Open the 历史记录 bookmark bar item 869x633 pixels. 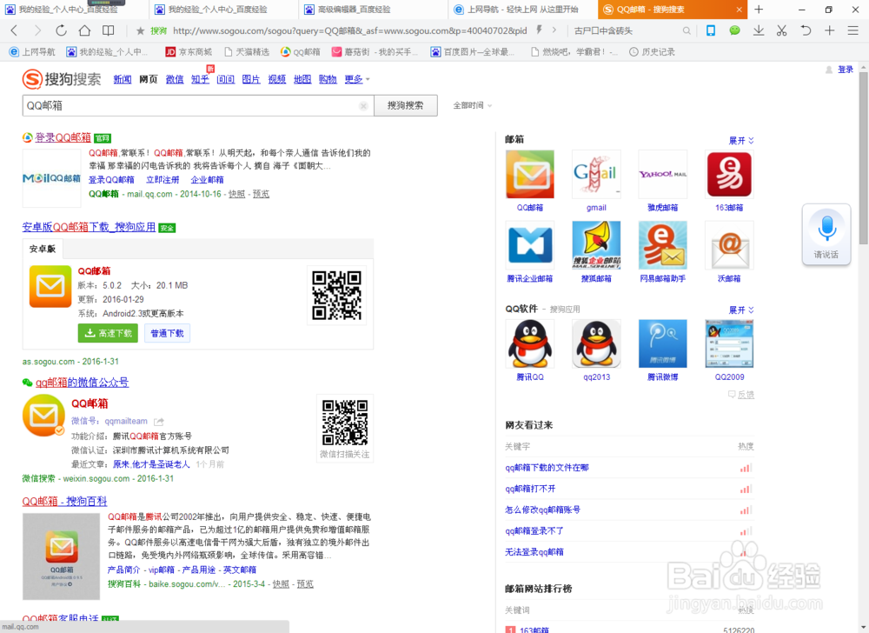point(653,52)
